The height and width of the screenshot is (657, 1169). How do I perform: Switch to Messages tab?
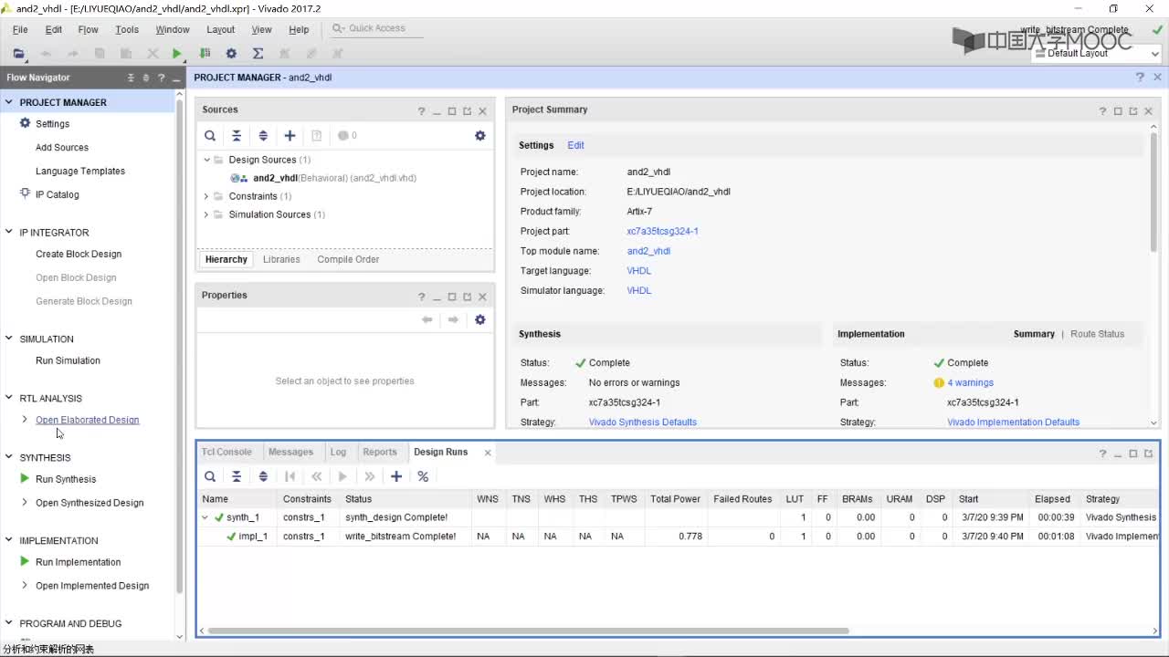pos(290,452)
